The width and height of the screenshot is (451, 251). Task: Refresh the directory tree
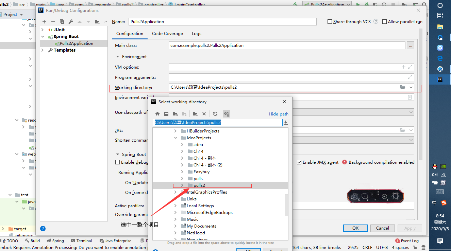[215, 114]
